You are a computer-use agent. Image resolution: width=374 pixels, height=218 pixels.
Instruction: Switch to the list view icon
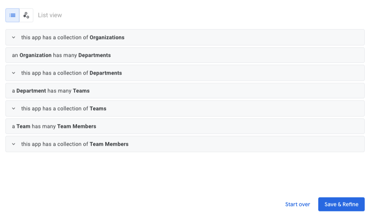pyautogui.click(x=12, y=15)
